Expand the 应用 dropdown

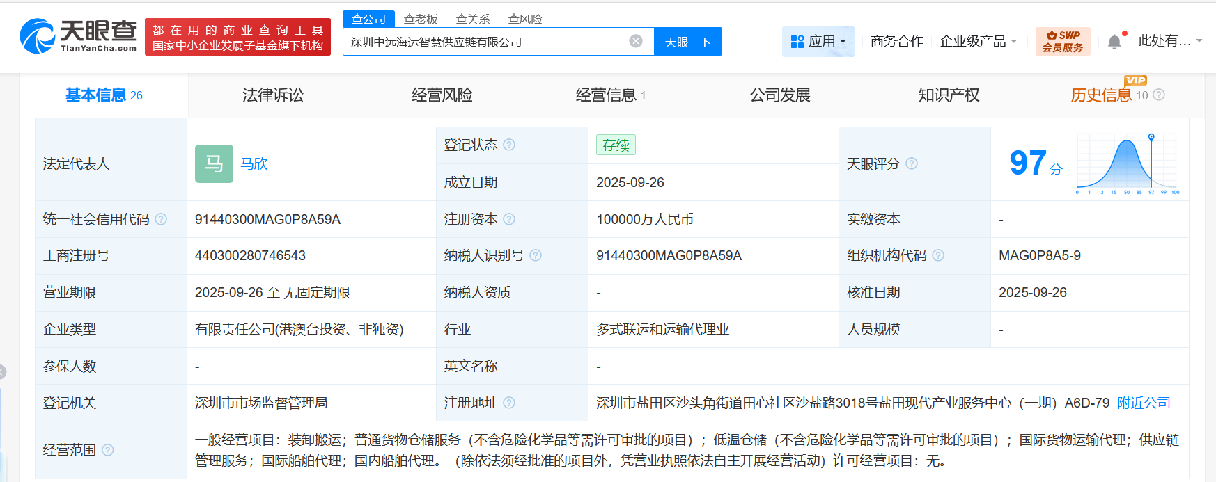point(818,42)
